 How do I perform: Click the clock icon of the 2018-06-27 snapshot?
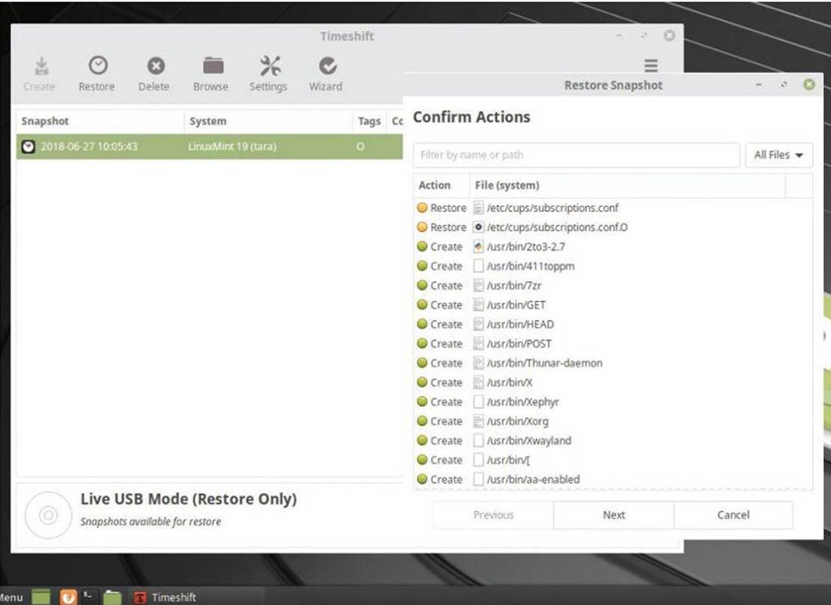coord(28,147)
